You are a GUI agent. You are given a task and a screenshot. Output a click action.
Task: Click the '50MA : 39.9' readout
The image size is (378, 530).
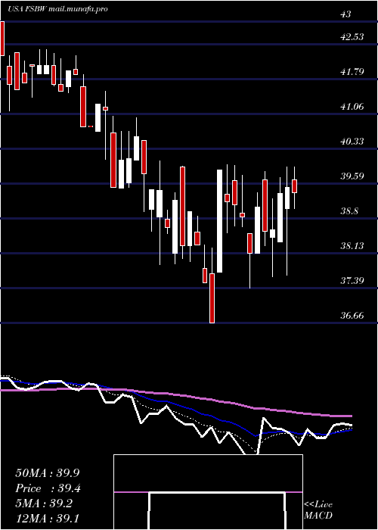point(48,473)
